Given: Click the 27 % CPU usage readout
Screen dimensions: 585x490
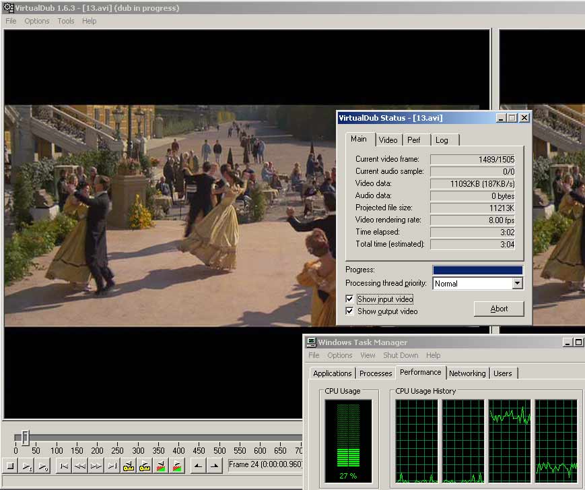Looking at the screenshot, I should 348,476.
